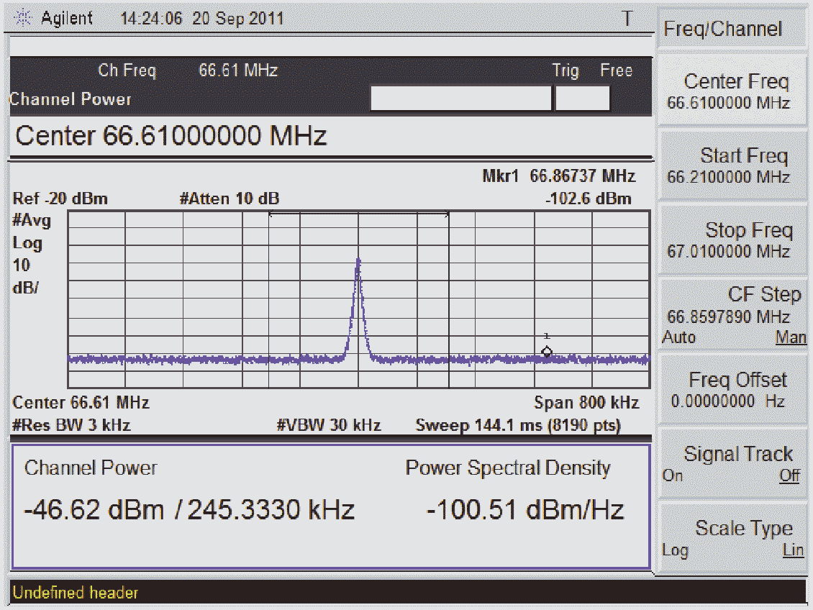This screenshot has width=813, height=610.
Task: Switch CF Step to Auto
Action: click(678, 337)
